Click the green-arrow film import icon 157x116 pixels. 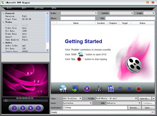(75, 88)
